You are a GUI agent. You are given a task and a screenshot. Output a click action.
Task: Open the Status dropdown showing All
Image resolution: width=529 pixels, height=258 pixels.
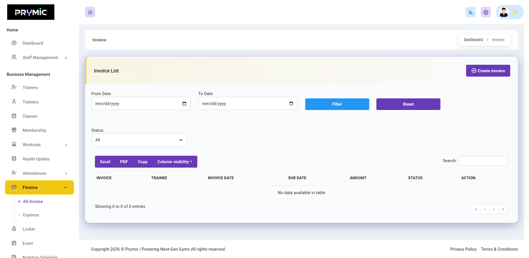pos(139,140)
